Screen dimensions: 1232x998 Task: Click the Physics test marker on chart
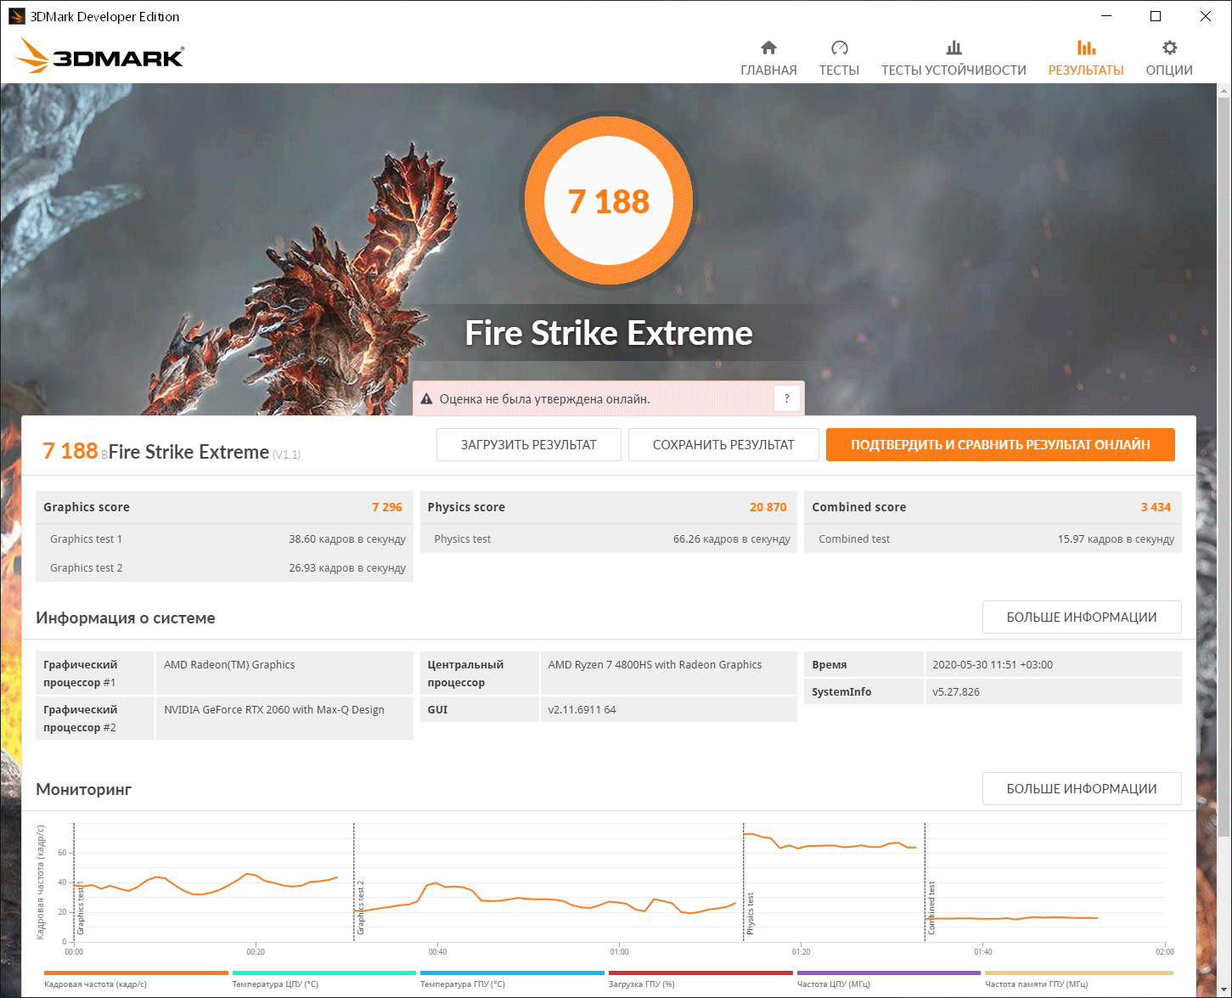(750, 914)
